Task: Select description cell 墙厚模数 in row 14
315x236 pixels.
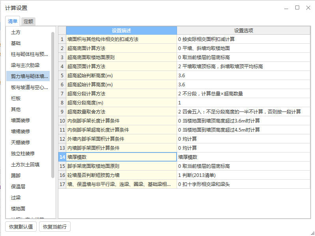Action: [x=121, y=157]
